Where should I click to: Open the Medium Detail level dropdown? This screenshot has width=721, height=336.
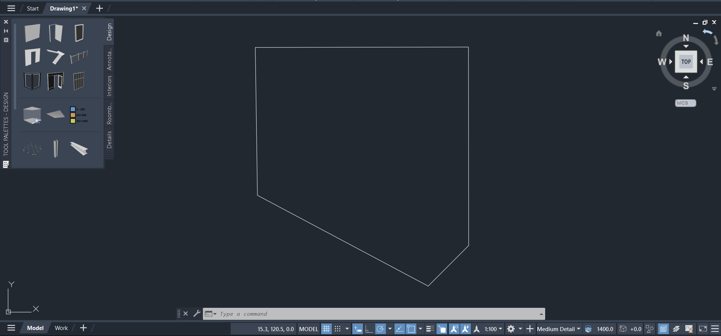(x=559, y=329)
